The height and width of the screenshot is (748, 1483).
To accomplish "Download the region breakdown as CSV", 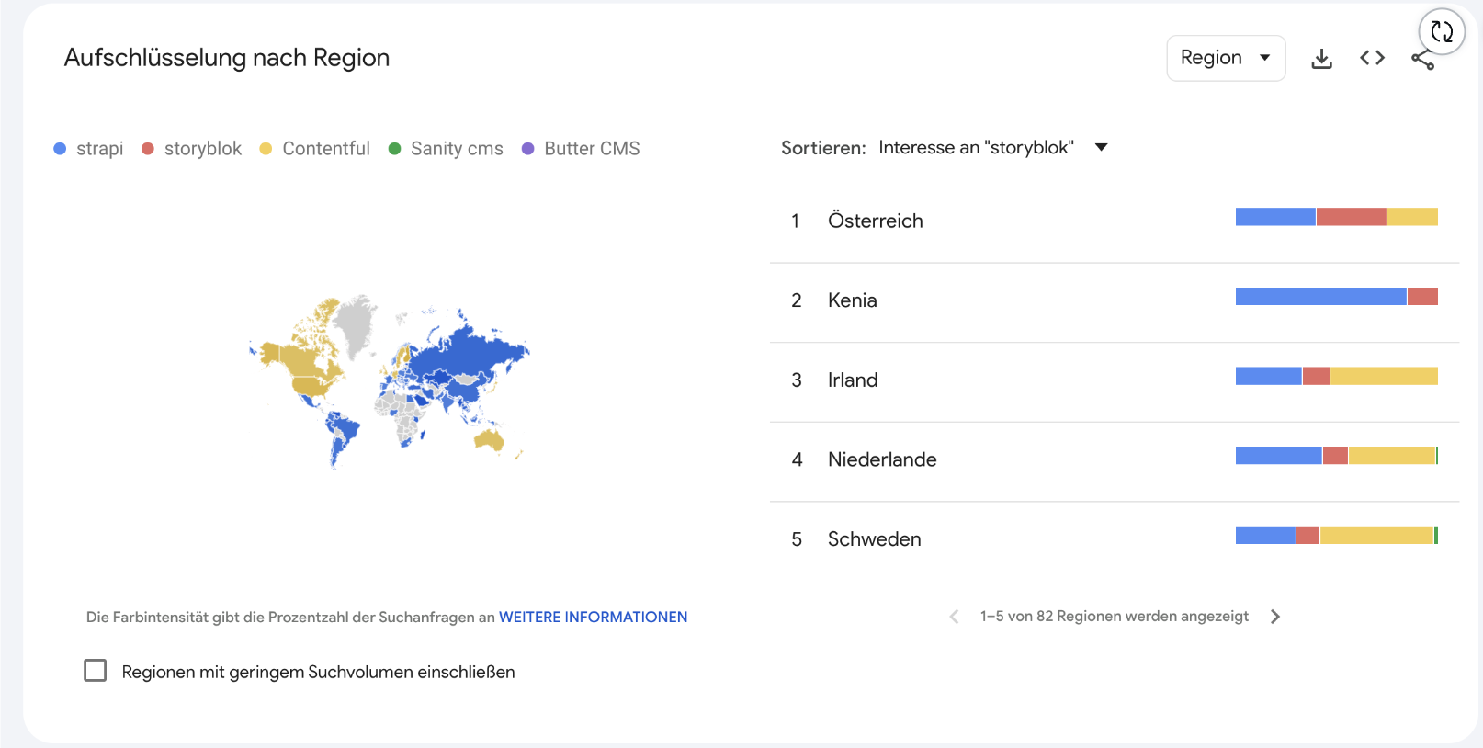I will click(x=1321, y=58).
